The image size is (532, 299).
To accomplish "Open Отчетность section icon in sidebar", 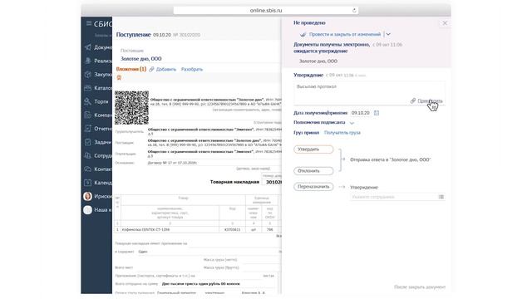I will tap(88, 129).
